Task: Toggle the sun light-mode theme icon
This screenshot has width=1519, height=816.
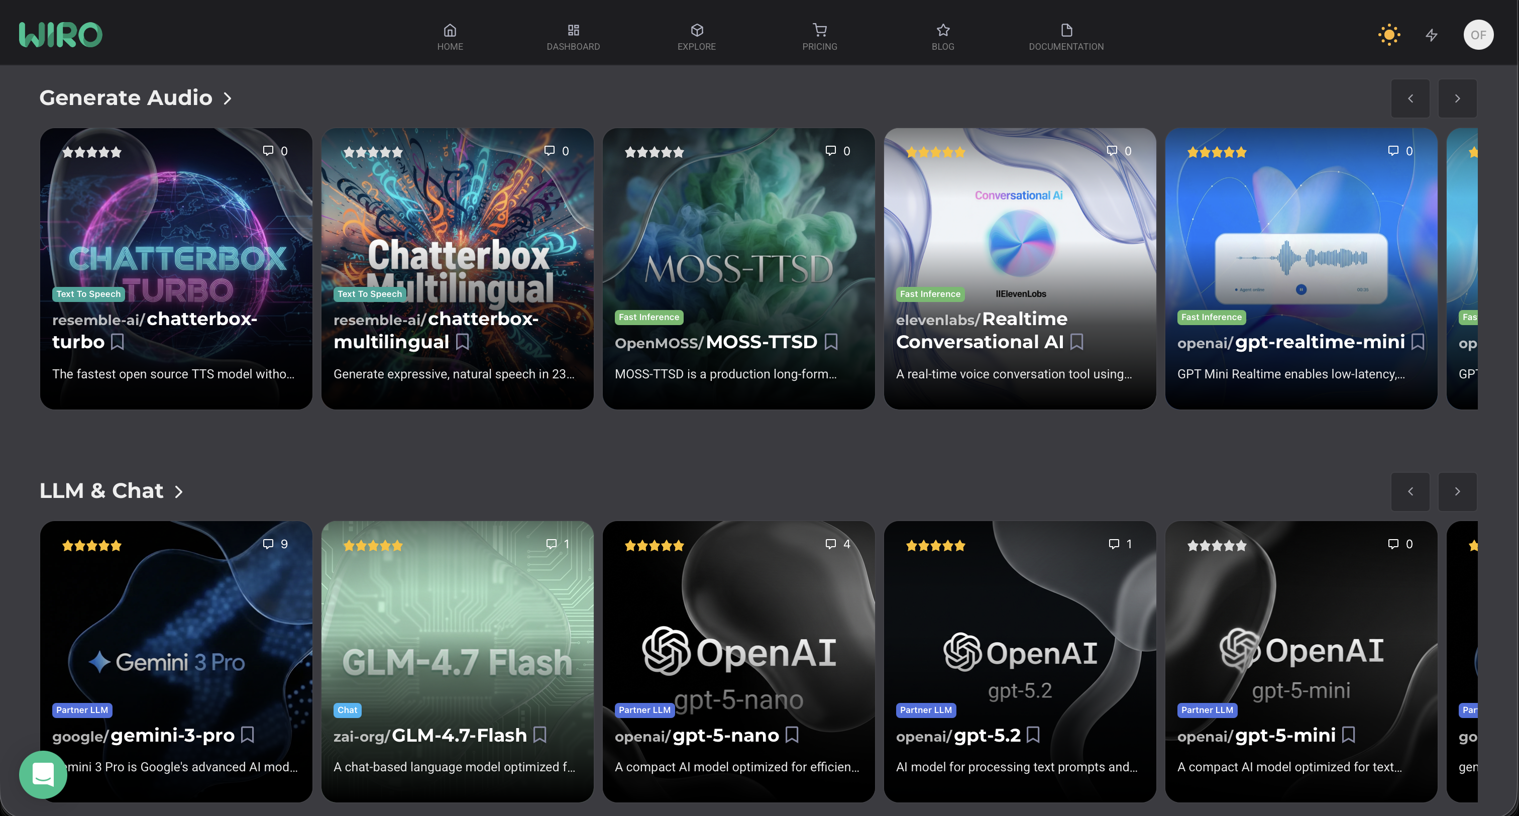Action: pos(1389,35)
